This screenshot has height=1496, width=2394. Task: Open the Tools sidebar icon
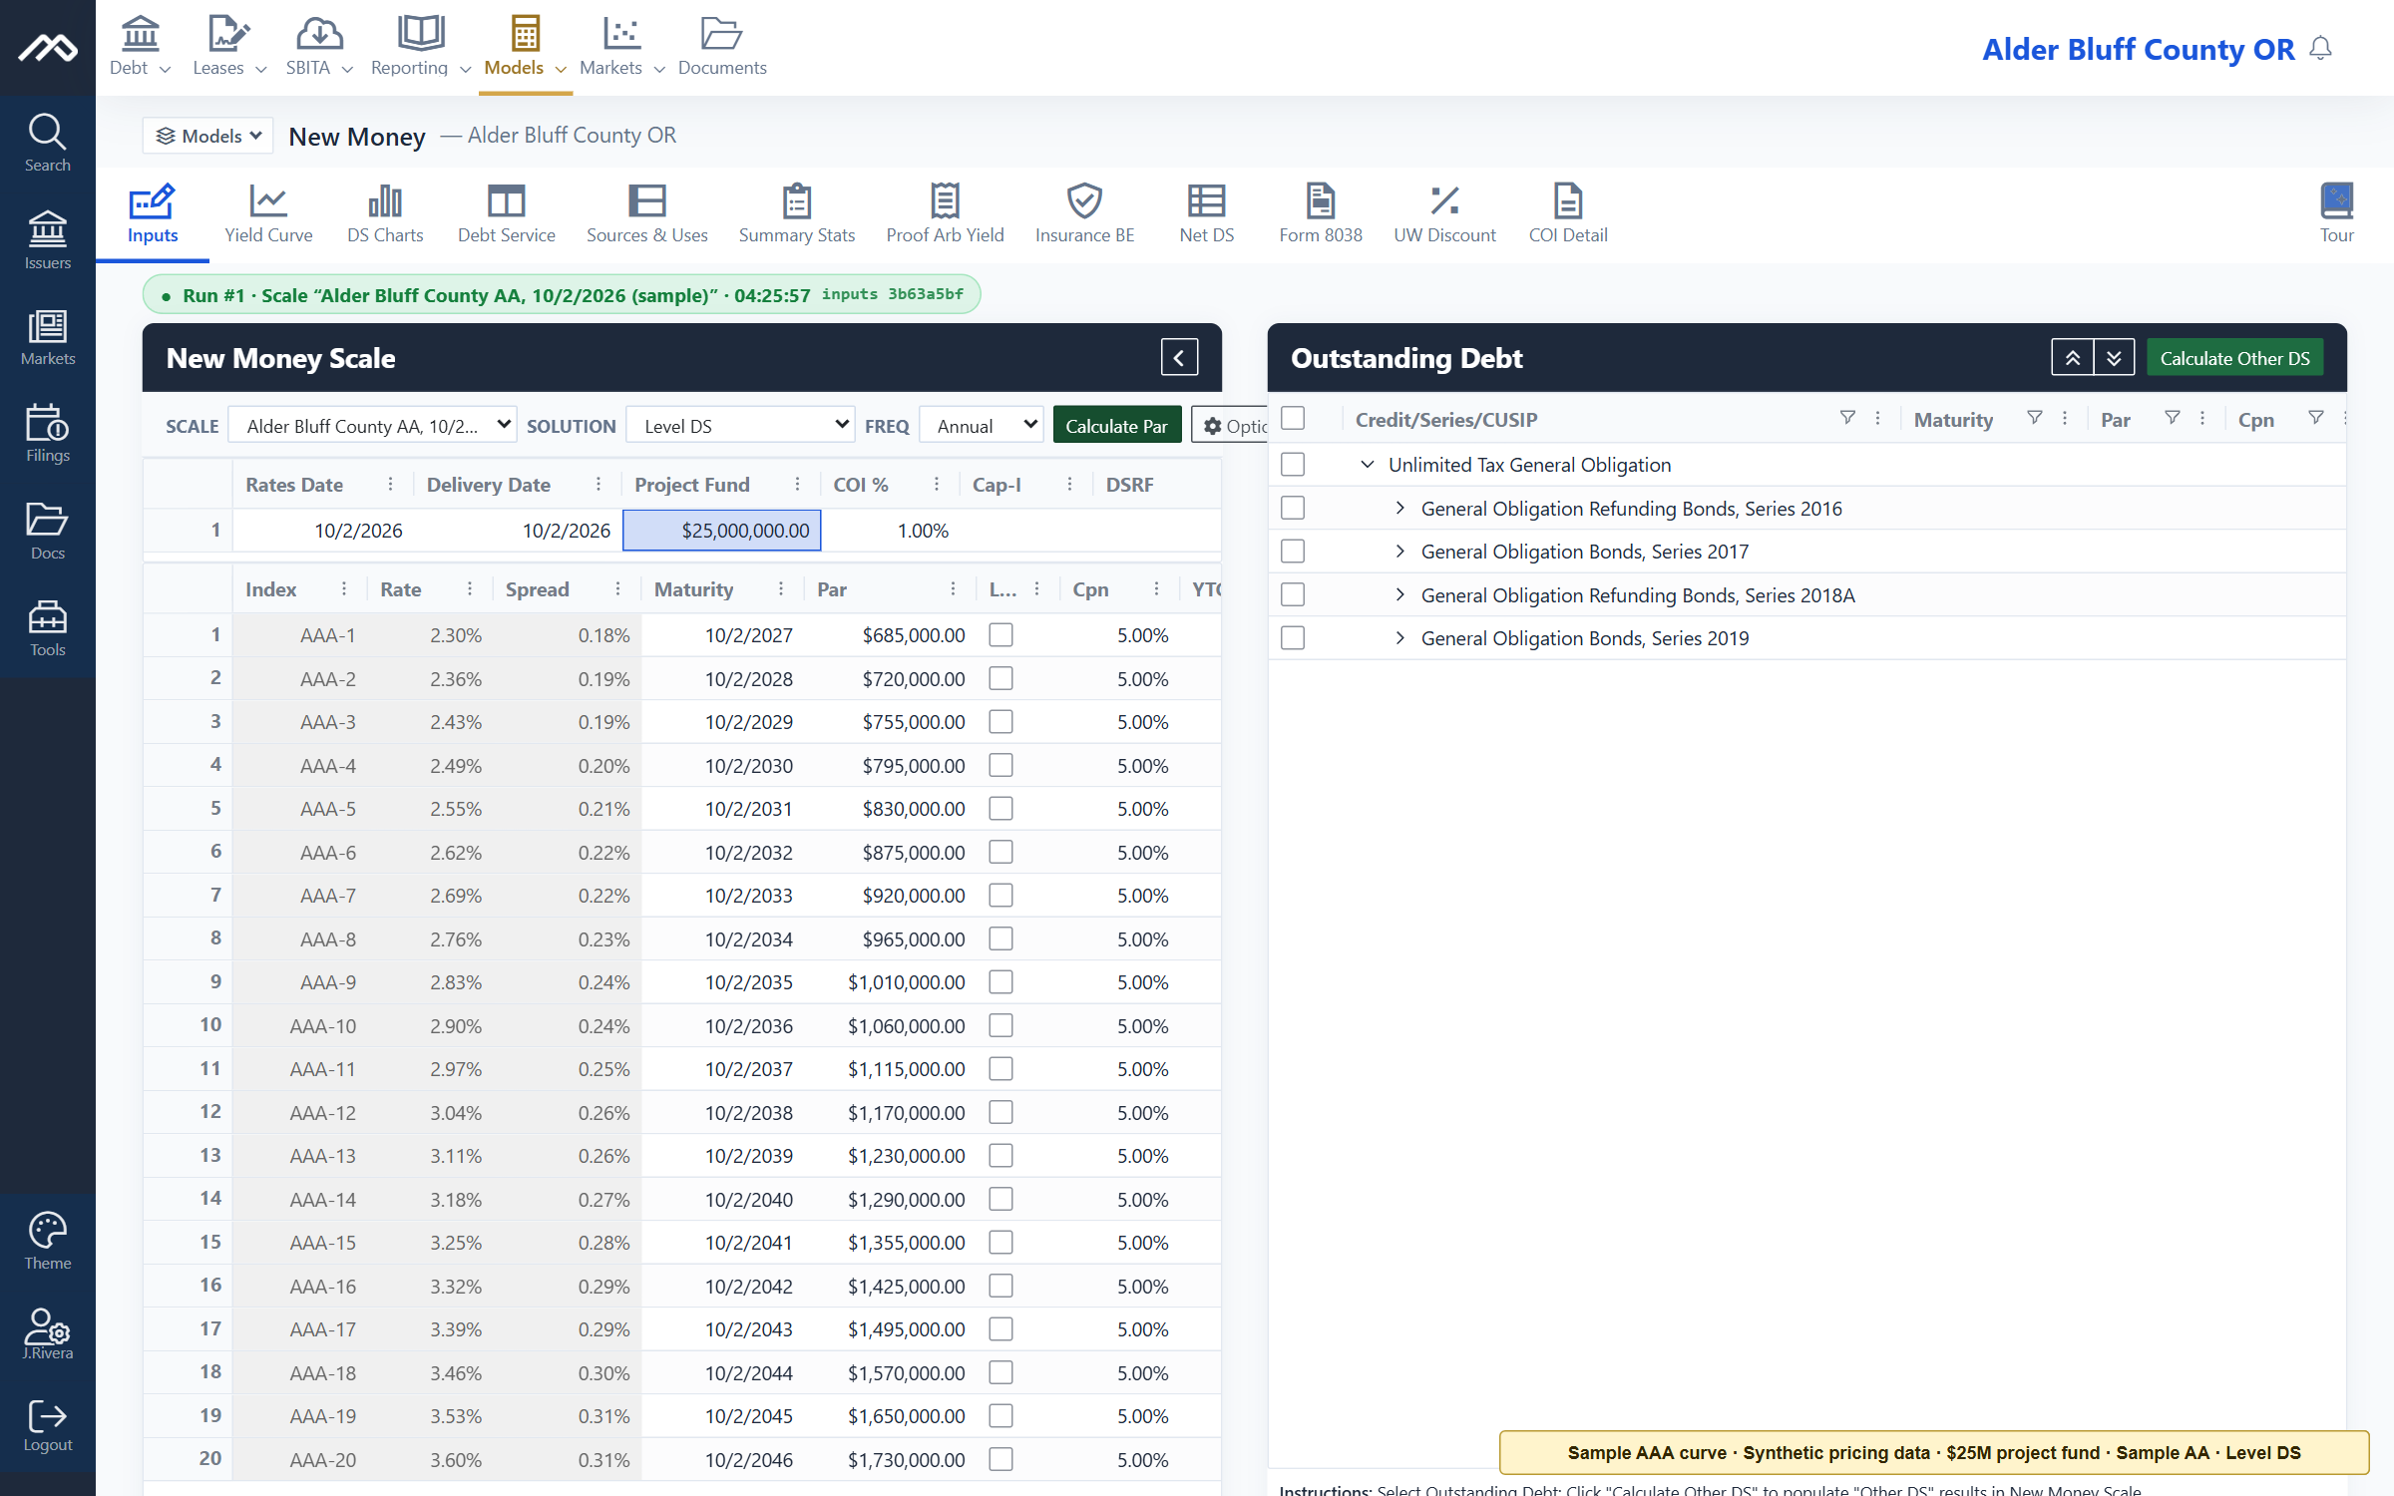click(x=47, y=628)
